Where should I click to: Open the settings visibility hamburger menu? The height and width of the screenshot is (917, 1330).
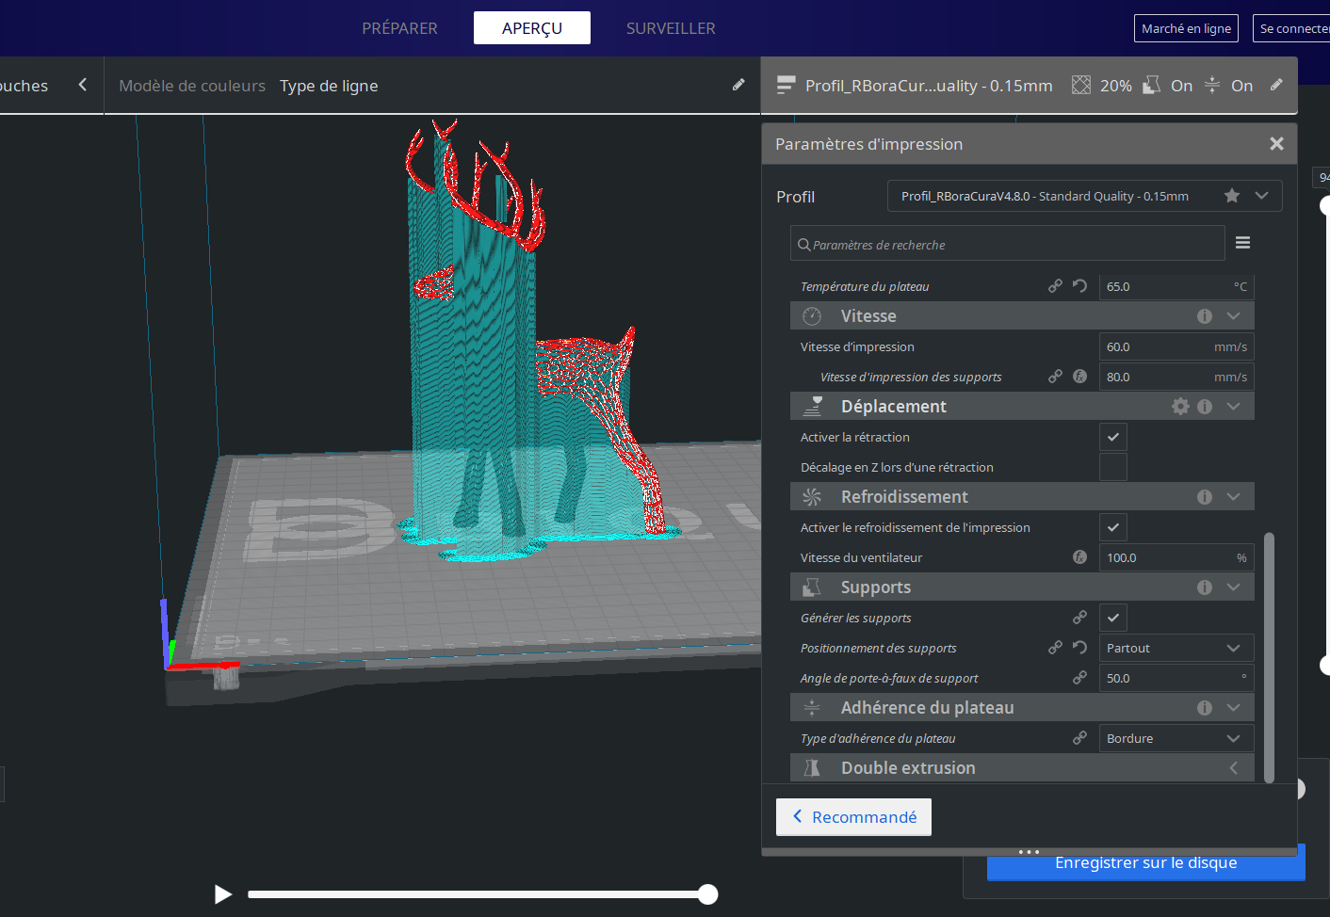pos(1242,243)
